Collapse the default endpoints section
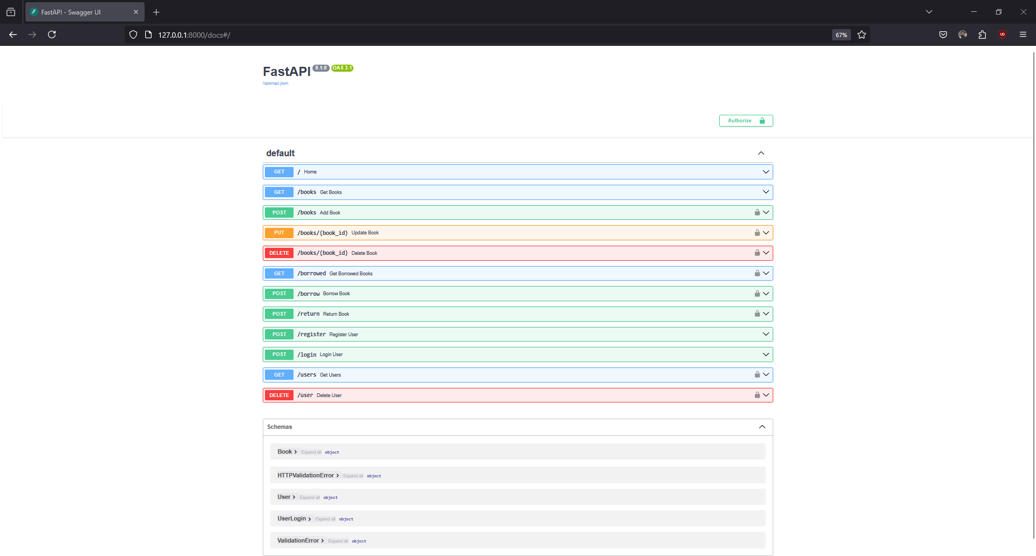Screen dimensions: 1036x556 (x=761, y=153)
